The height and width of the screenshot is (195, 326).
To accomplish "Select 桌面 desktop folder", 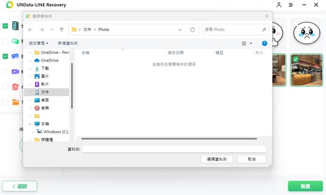I will coord(42,100).
